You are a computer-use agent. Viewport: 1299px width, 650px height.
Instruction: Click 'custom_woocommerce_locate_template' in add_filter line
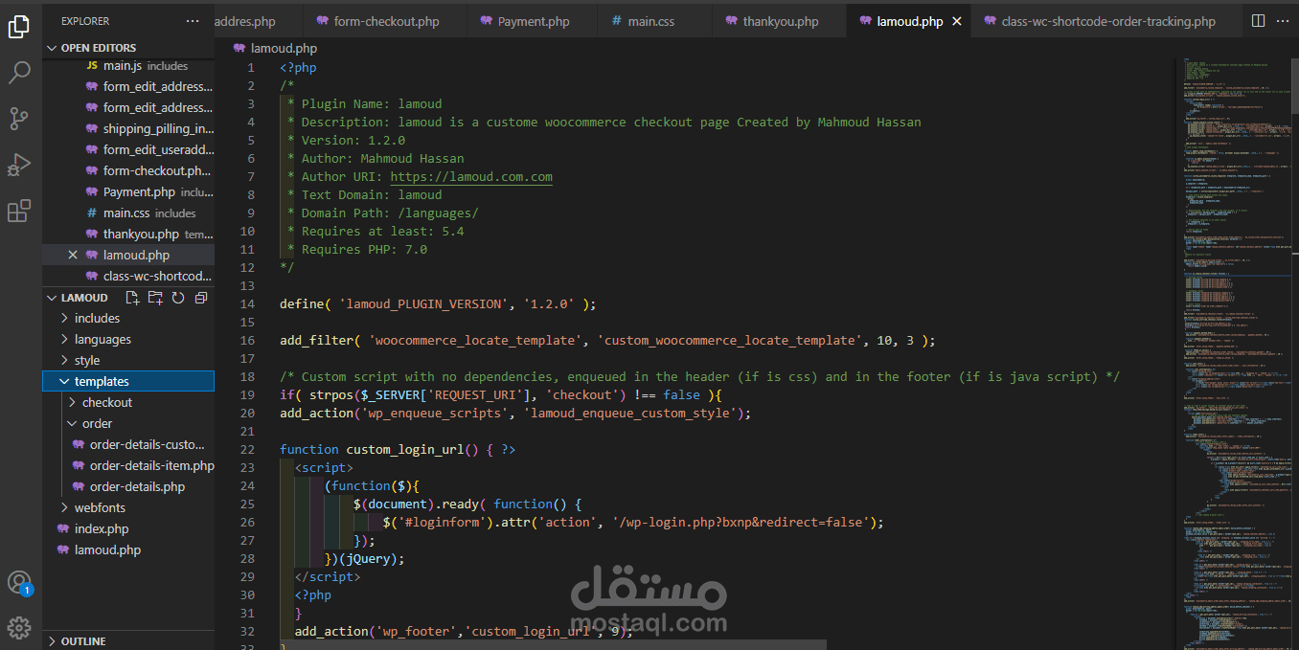(x=730, y=341)
